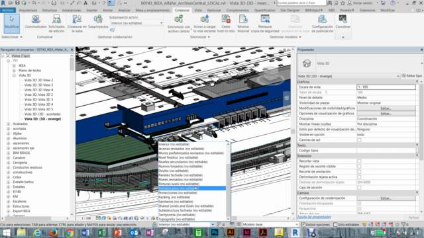Toggle Recorte de anotación checkbox
This screenshot has height=238, width=424.
[359, 172]
